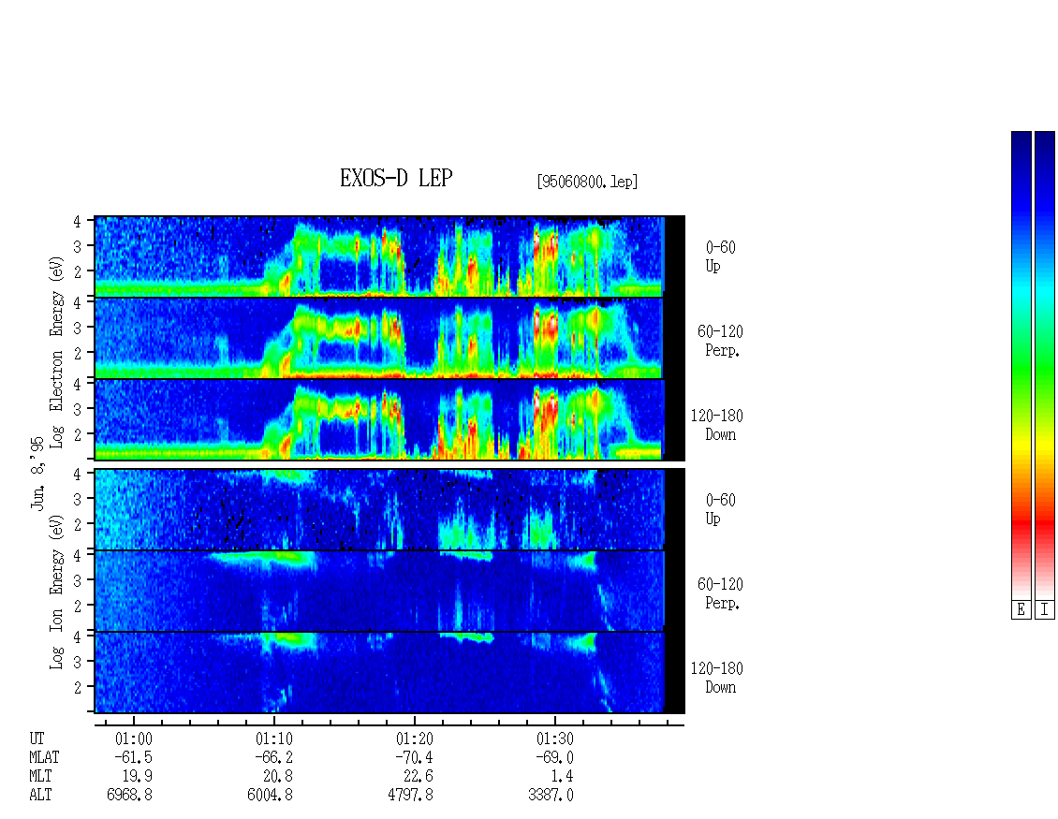
Task: Click the '120-180 Down' label of the electron panel
Action: tap(716, 425)
